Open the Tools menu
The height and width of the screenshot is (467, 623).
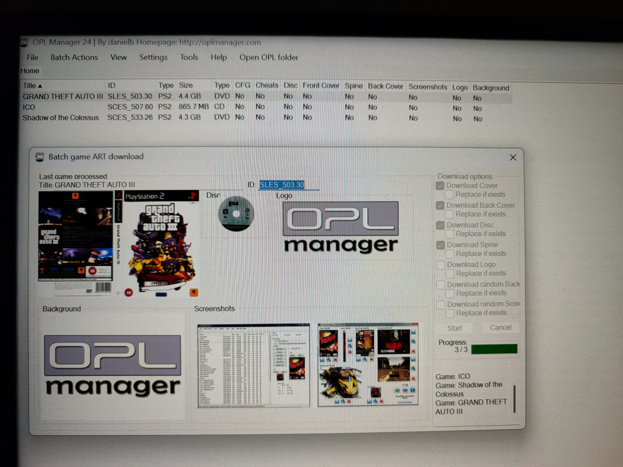189,57
